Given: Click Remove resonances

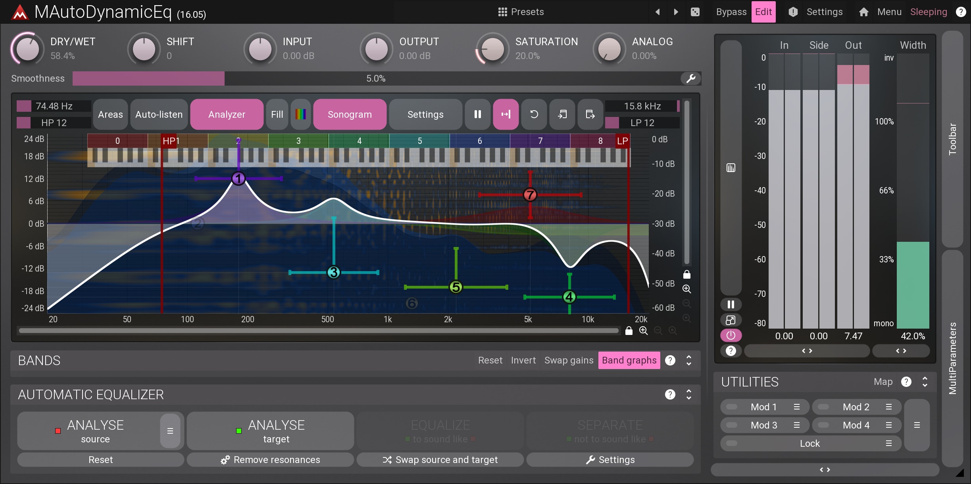Looking at the screenshot, I should [x=271, y=460].
